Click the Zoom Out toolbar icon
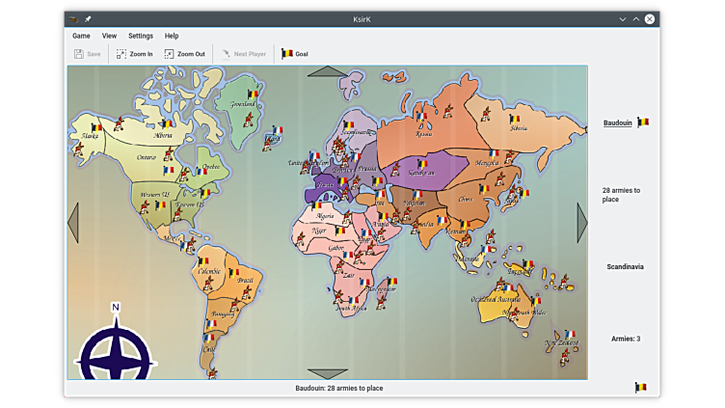 pyautogui.click(x=170, y=54)
